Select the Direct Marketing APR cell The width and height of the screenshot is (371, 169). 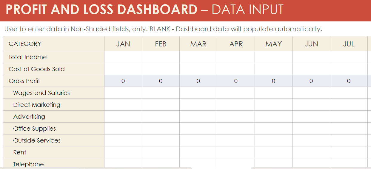pos(236,105)
